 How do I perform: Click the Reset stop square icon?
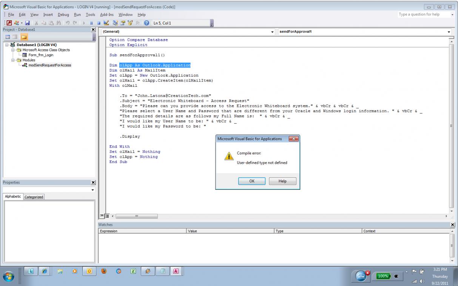(x=99, y=23)
